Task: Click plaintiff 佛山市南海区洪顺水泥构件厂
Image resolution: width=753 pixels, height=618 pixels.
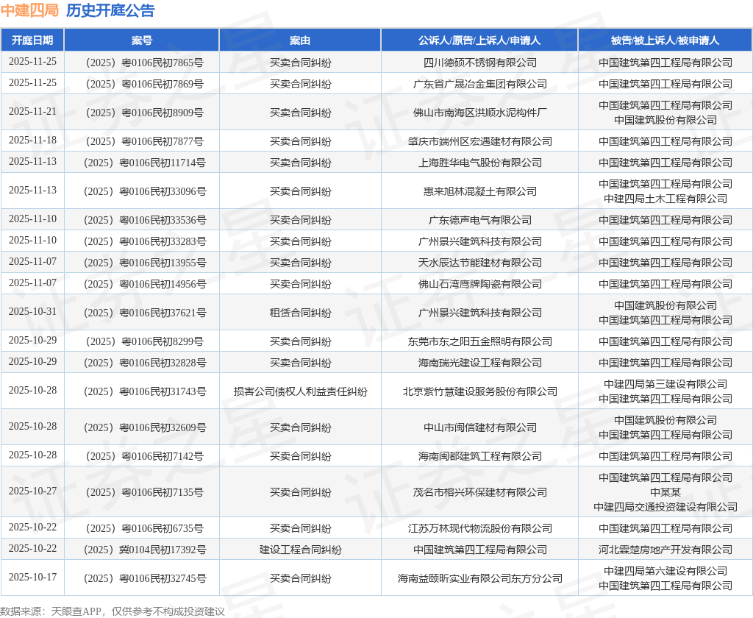Action: coord(479,113)
